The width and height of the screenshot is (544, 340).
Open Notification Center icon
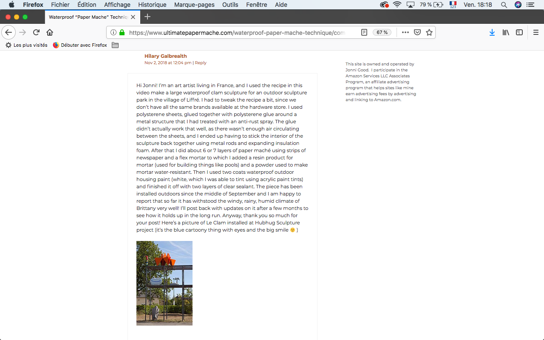tap(530, 5)
